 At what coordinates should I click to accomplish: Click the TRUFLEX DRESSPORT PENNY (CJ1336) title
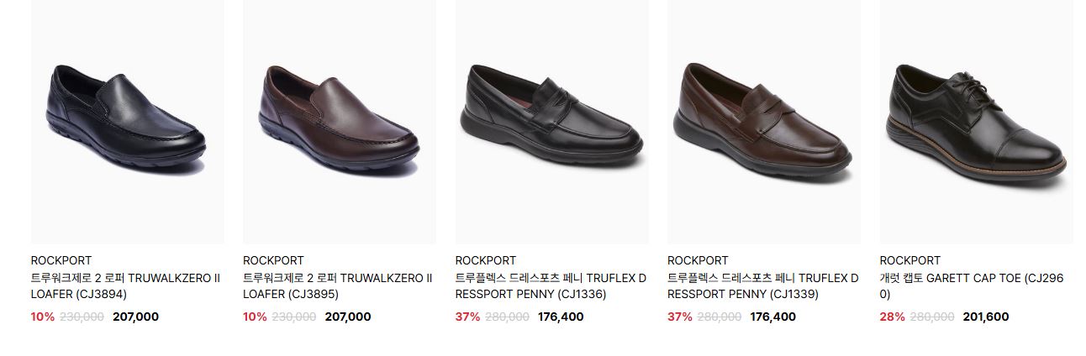[551, 286]
